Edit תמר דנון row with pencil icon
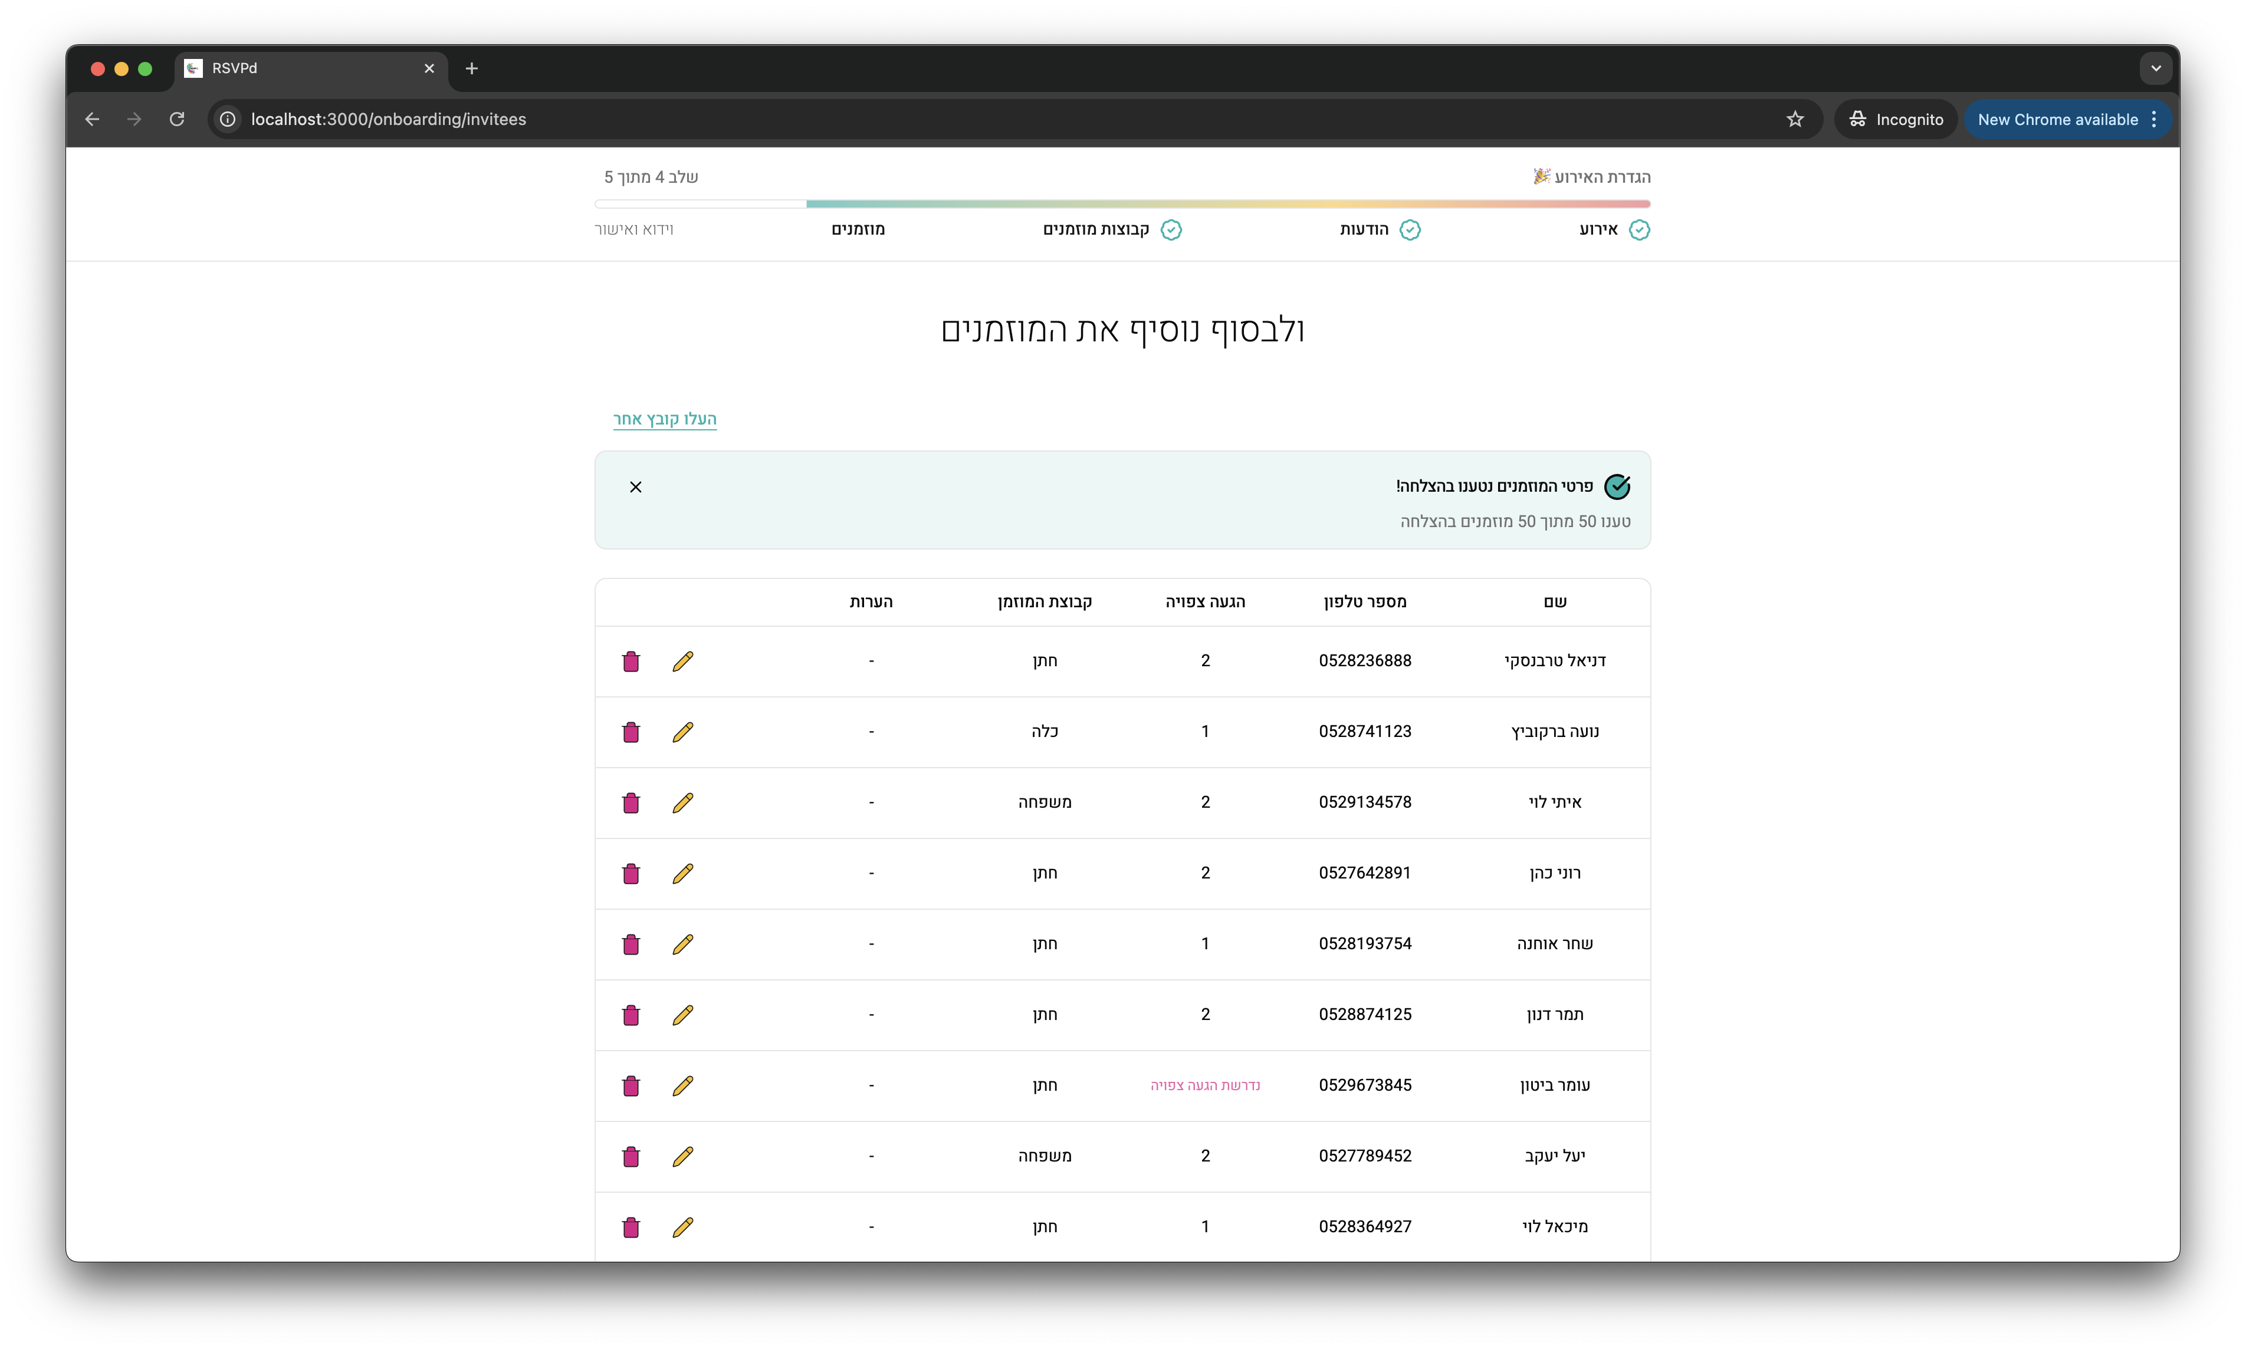Viewport: 2246px width, 1349px height. click(683, 1015)
